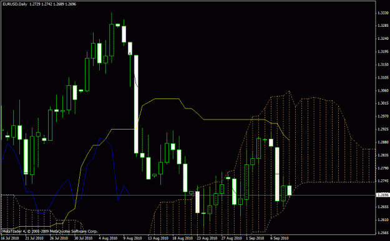Click the 1 Sep 2010 date label

(255, 238)
